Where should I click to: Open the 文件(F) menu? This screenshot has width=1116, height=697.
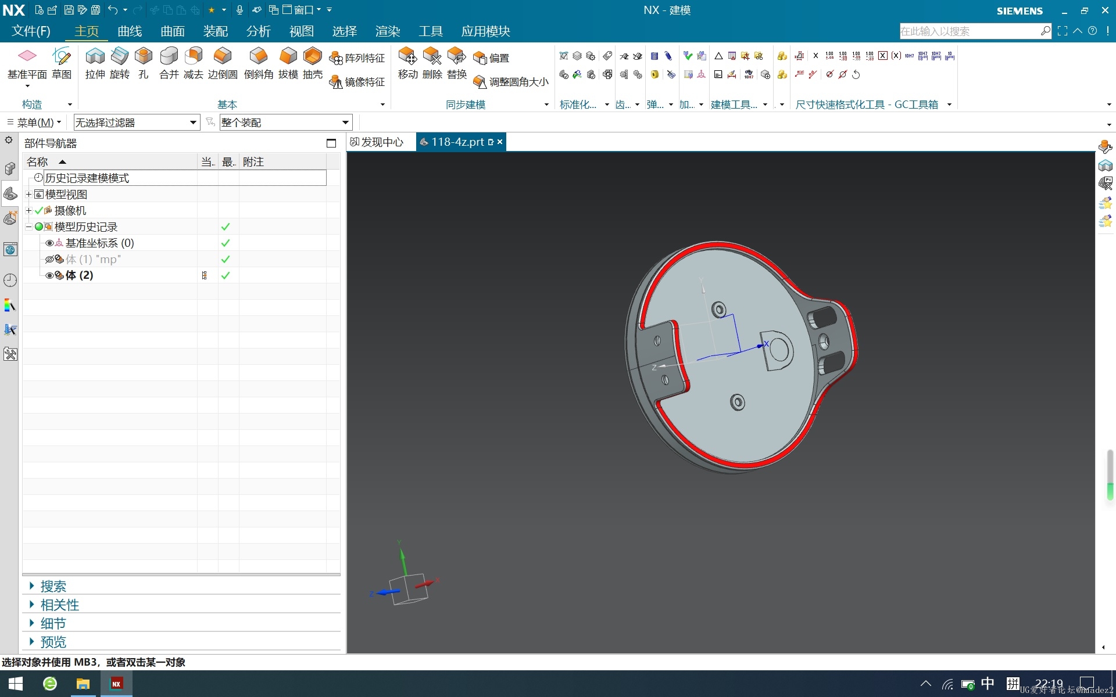point(31,31)
